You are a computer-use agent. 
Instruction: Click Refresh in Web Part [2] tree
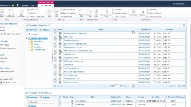[x=32, y=97]
